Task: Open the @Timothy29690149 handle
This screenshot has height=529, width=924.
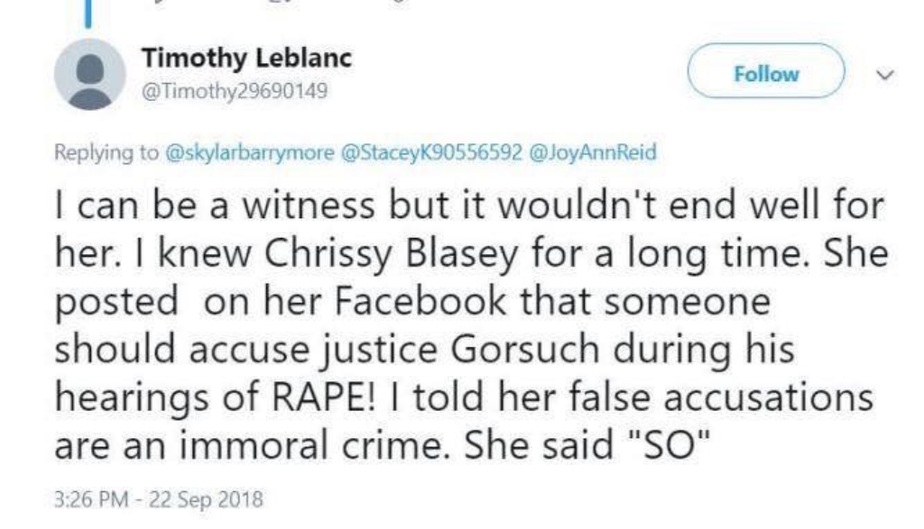Action: pyautogui.click(x=235, y=91)
